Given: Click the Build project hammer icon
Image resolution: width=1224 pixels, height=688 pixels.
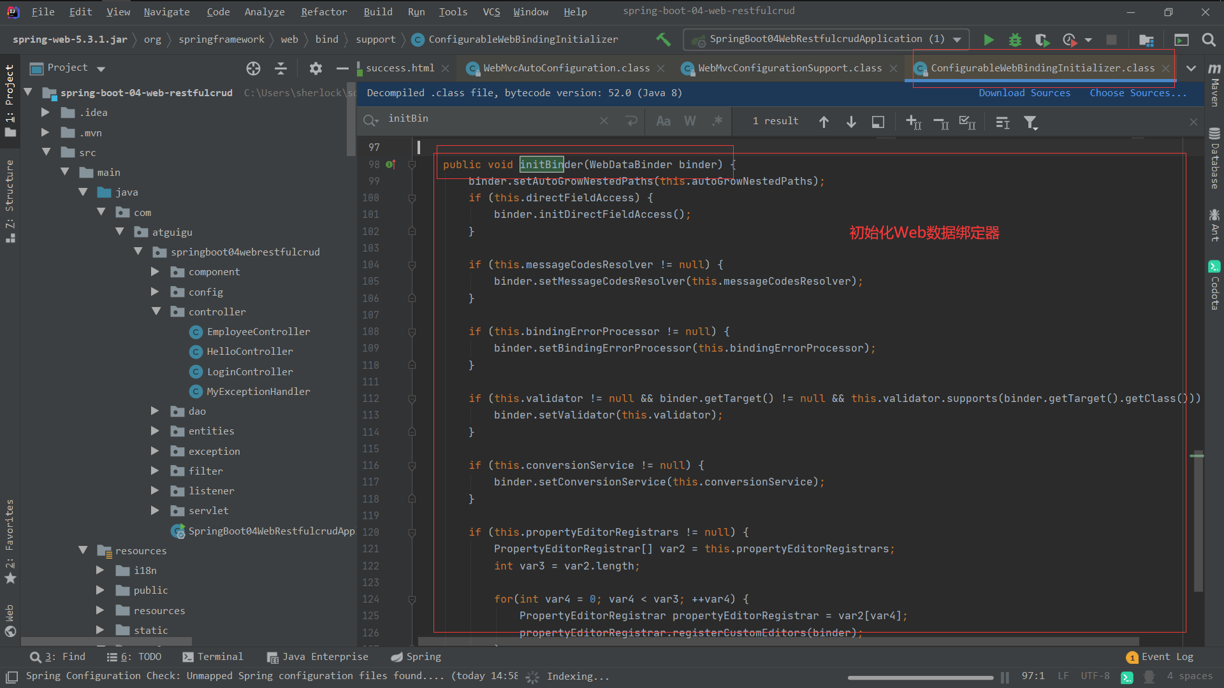Looking at the screenshot, I should (663, 39).
